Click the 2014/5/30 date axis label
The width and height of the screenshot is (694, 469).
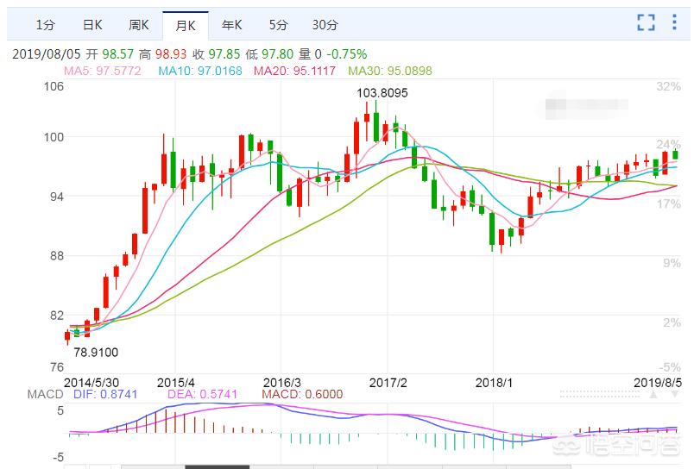coord(91,383)
